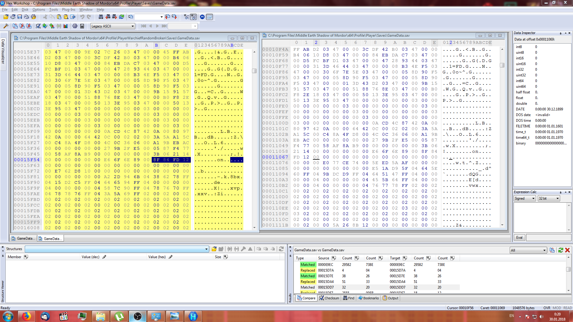Click the Print icon in the toolbar
The width and height of the screenshot is (573, 322).
click(27, 17)
